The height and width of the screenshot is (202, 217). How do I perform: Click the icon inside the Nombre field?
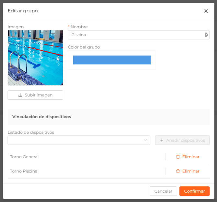coord(206,35)
